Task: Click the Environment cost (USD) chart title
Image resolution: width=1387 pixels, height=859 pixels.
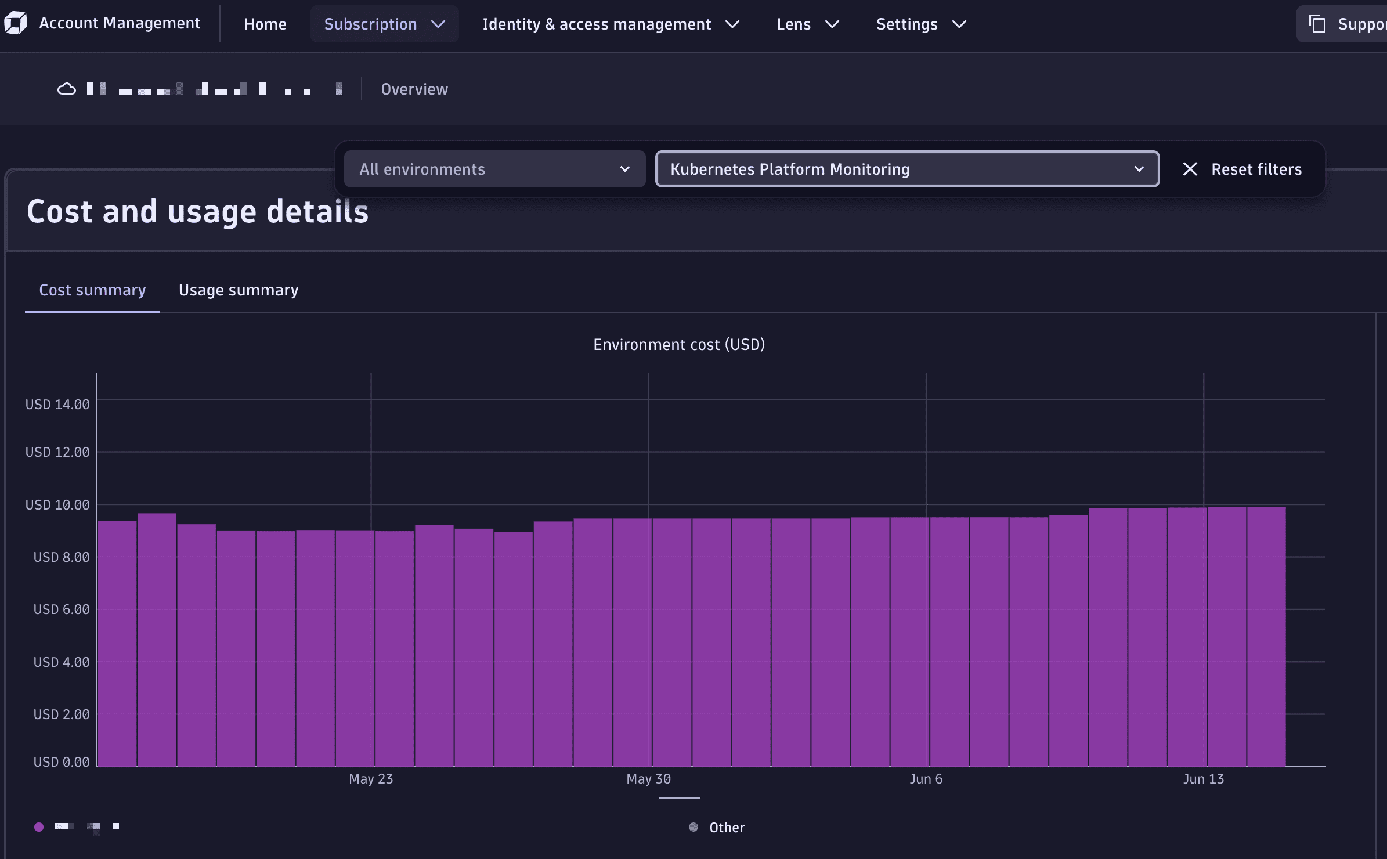Action: click(679, 344)
